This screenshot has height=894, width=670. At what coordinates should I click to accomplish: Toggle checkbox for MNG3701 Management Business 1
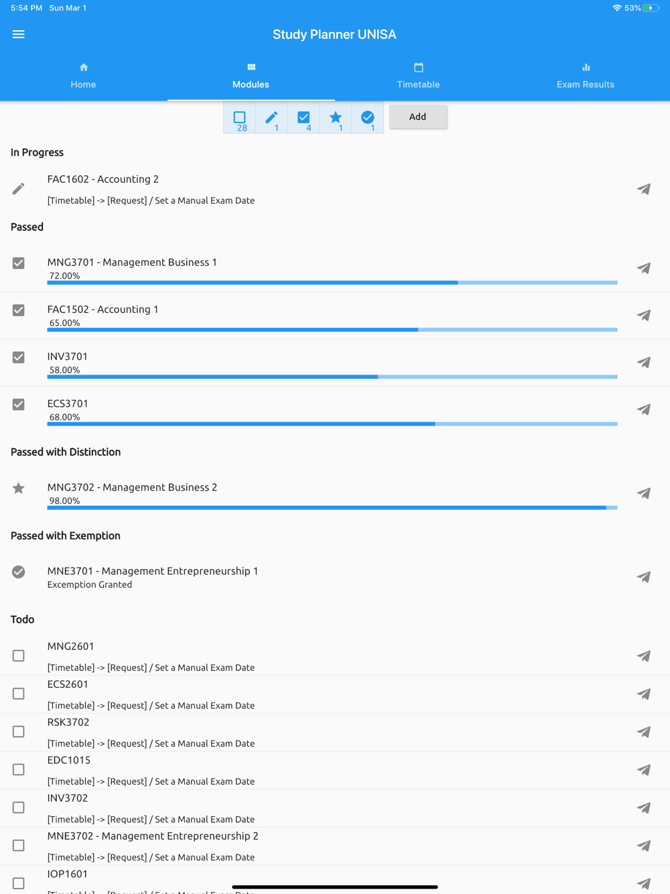(19, 263)
